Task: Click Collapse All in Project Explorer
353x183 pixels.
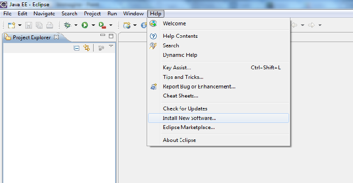Action: coord(76,48)
